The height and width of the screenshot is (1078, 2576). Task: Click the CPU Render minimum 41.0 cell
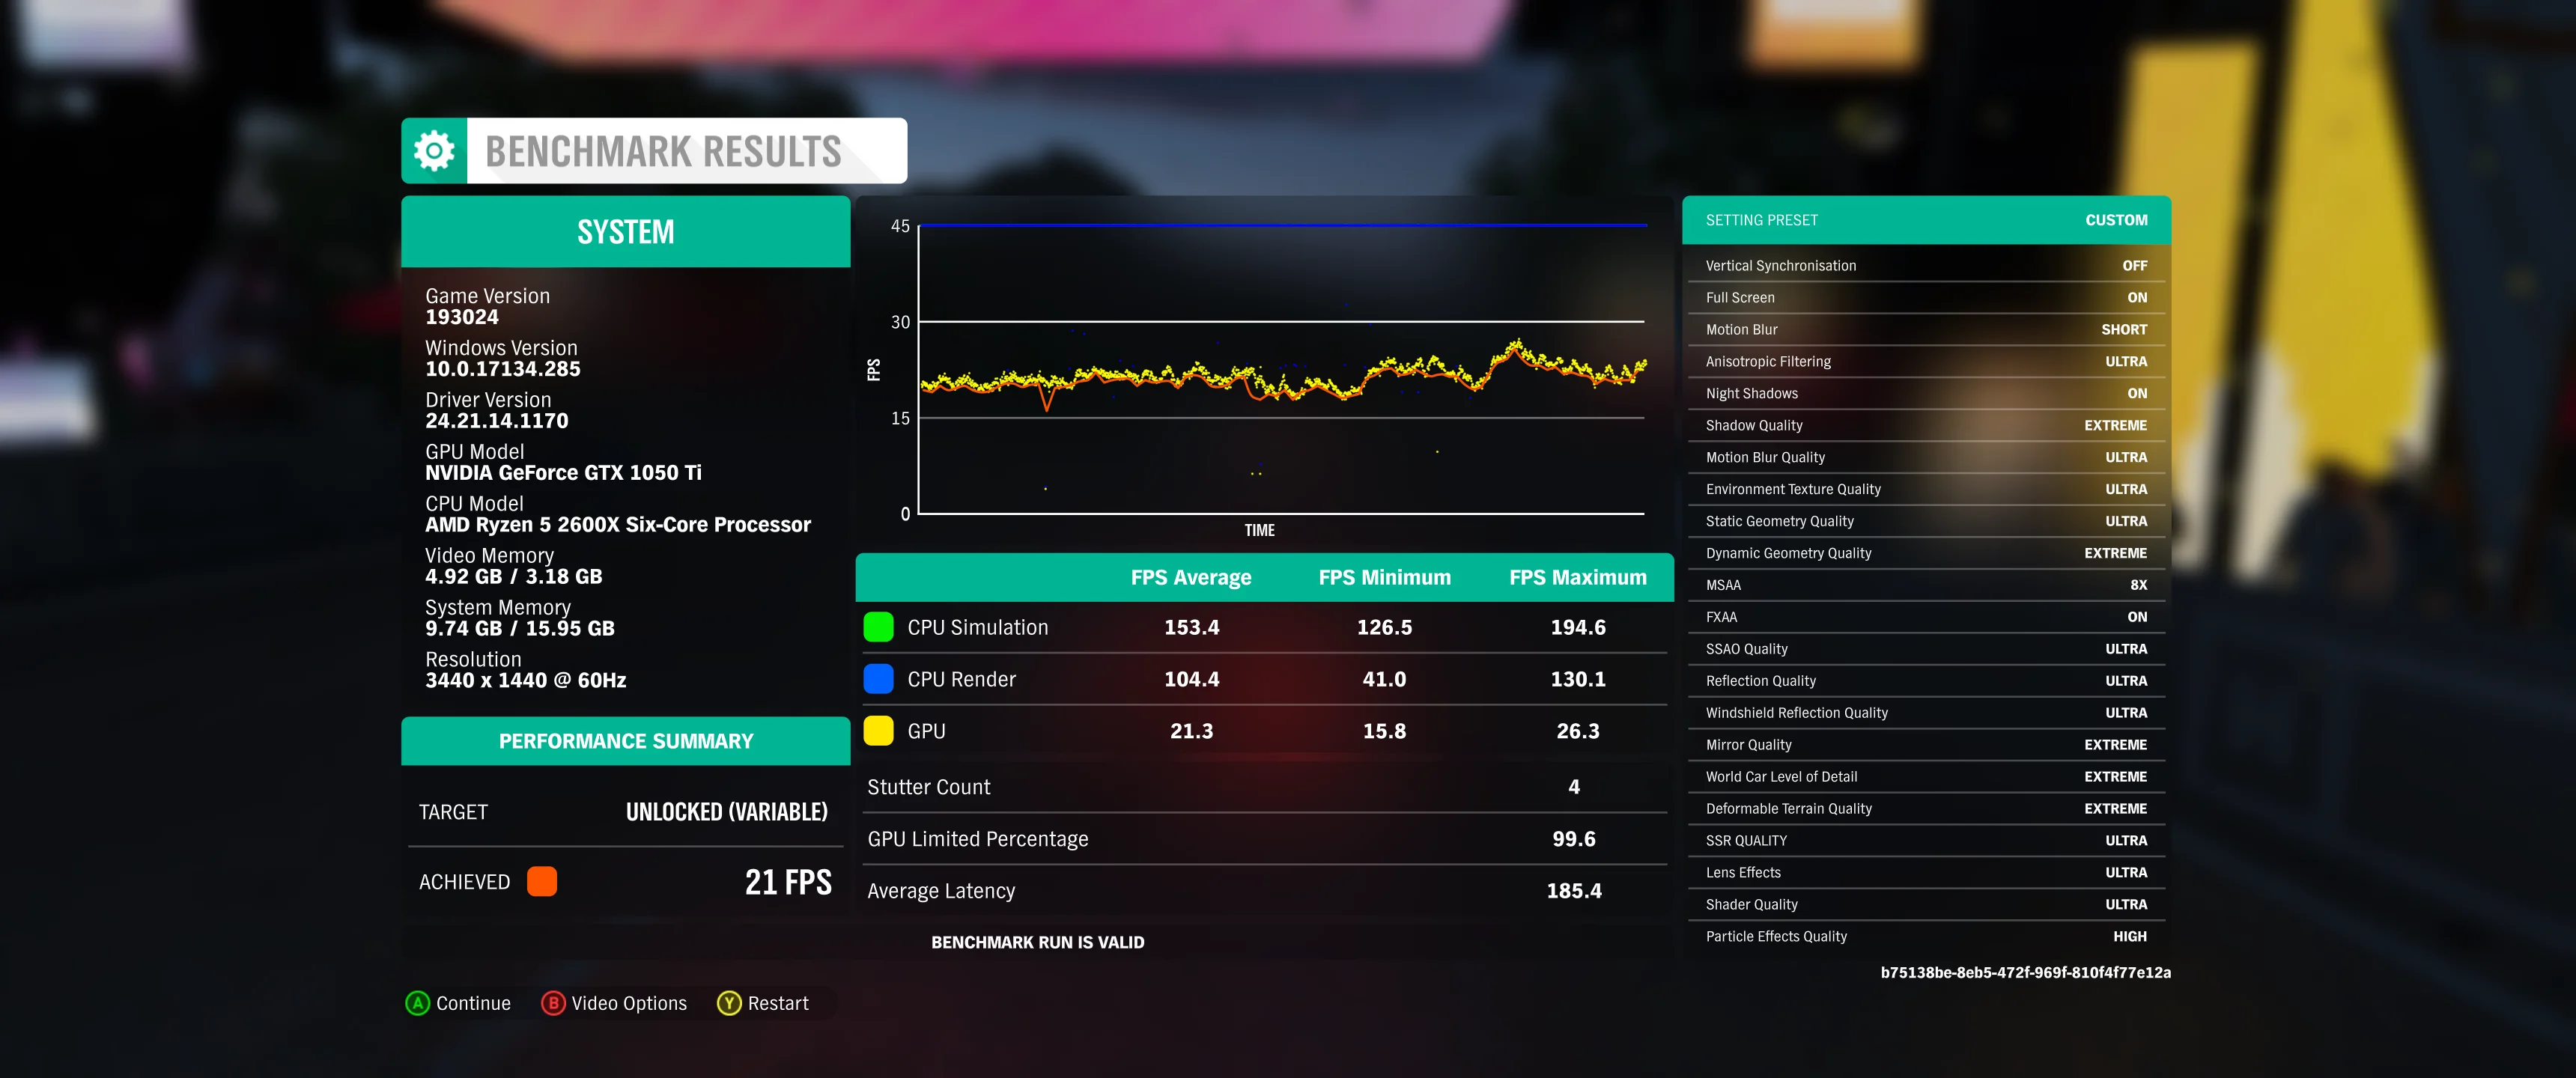(1384, 679)
